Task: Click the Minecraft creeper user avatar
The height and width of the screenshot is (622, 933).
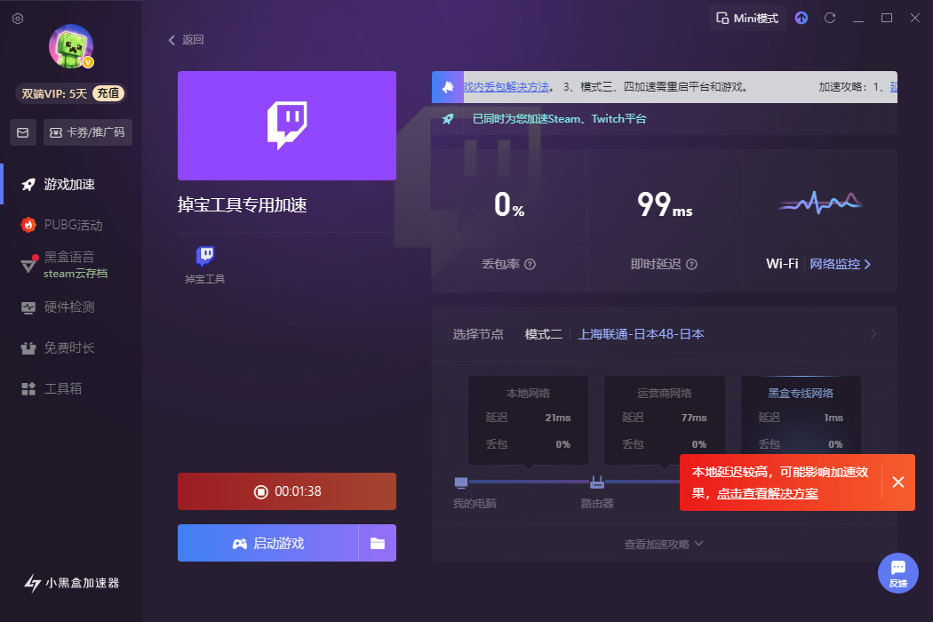Action: [71, 46]
